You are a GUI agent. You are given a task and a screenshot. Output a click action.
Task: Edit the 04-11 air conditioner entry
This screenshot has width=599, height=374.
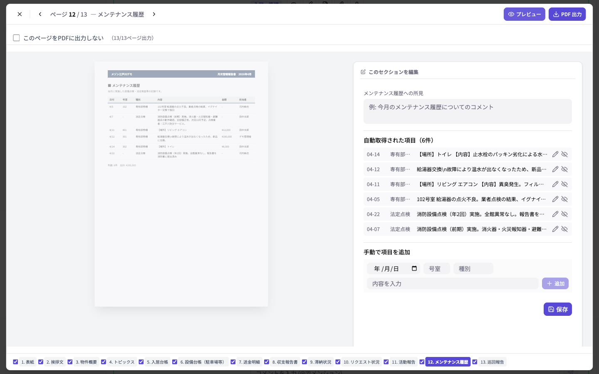(555, 184)
